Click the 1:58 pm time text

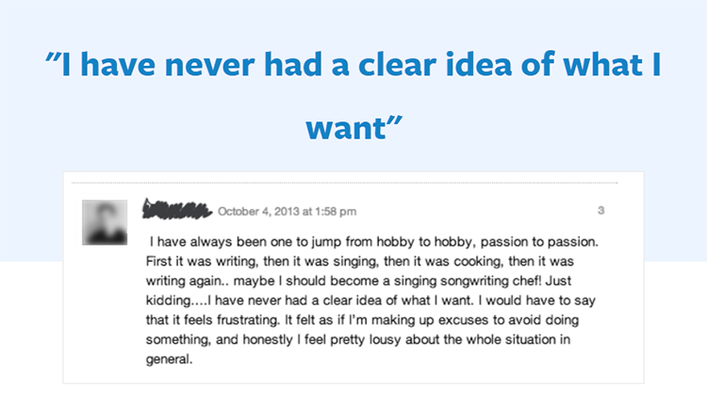pos(336,211)
